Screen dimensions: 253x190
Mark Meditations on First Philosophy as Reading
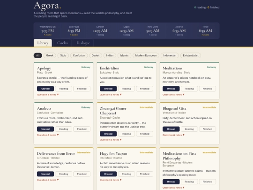click(189, 182)
